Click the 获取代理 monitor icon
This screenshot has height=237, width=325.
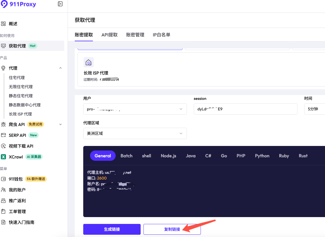3,46
